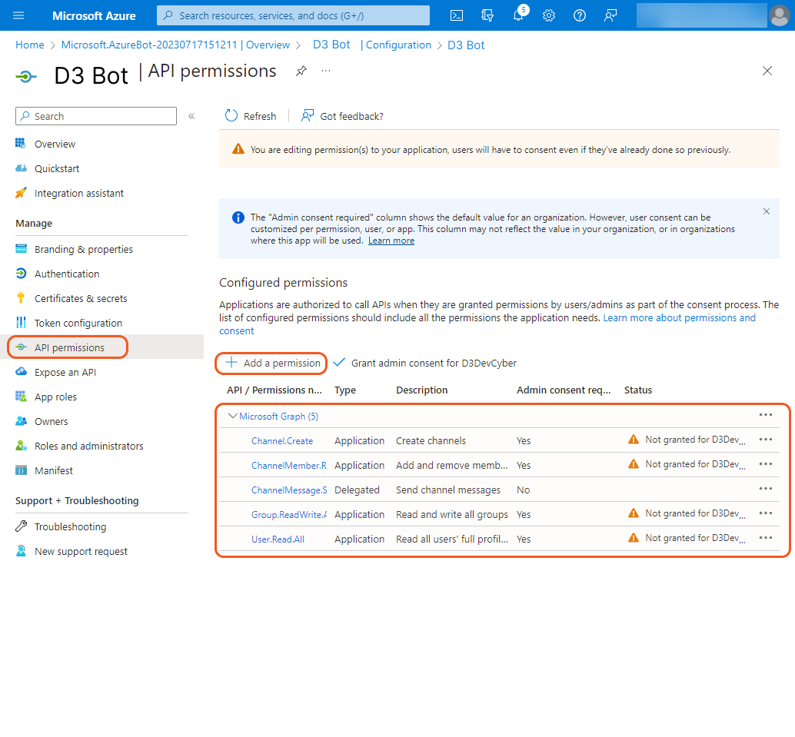Open more options for Group.ReadWrite row

766,513
